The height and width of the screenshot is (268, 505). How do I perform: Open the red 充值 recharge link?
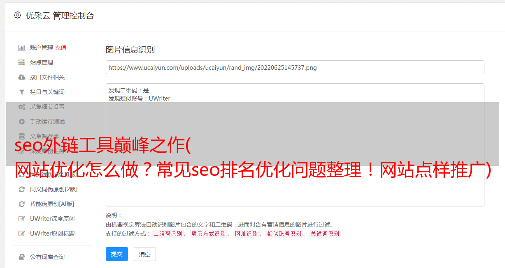click(61, 48)
